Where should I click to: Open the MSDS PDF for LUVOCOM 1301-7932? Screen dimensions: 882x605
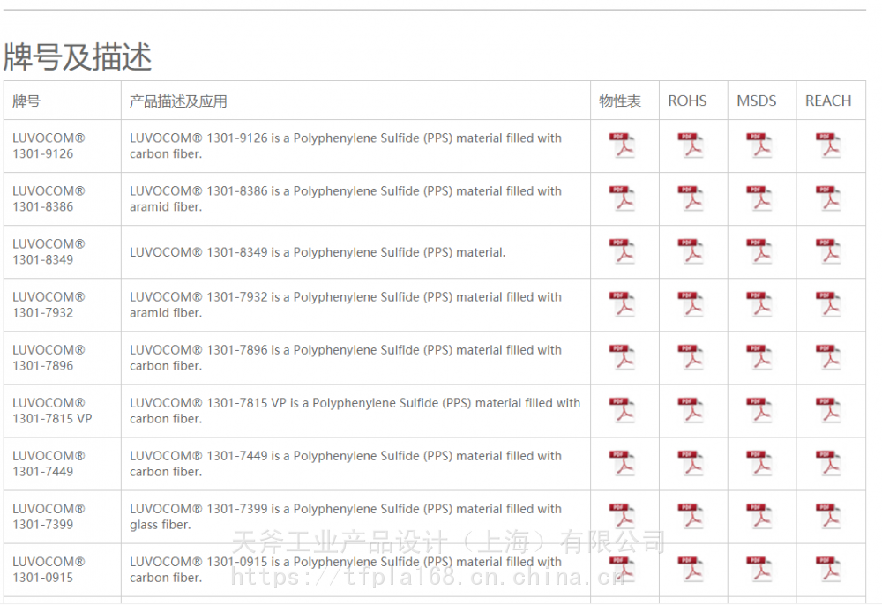[759, 304]
